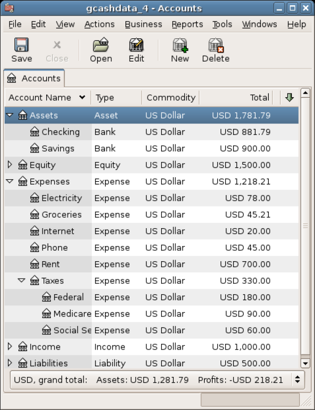Click the Open account toolbar icon

pos(101,45)
